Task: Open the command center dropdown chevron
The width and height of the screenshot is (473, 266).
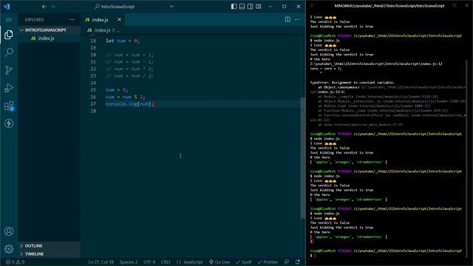Action: [x=171, y=7]
